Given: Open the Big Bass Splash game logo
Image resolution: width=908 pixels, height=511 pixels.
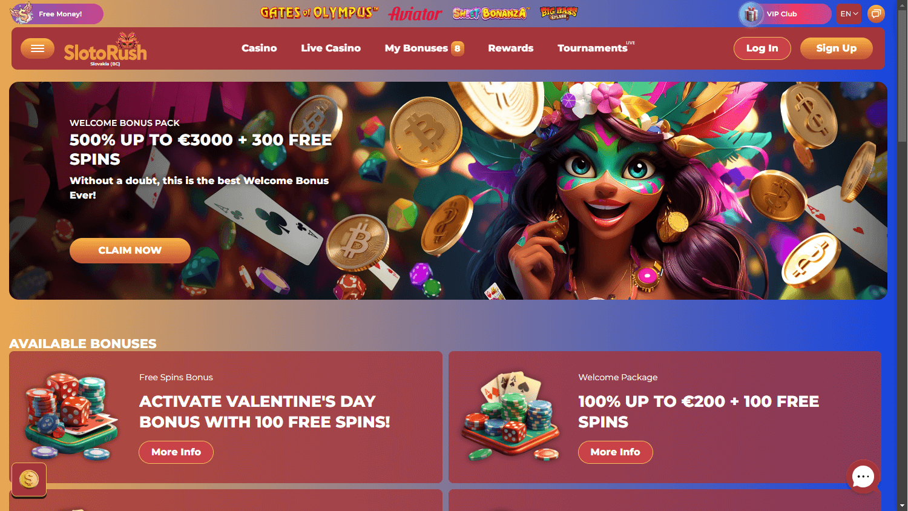Looking at the screenshot, I should pyautogui.click(x=559, y=13).
